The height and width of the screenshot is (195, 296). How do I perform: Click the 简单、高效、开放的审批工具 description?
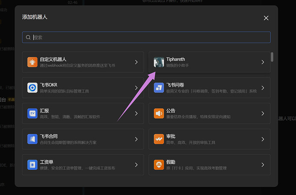tap(190, 142)
